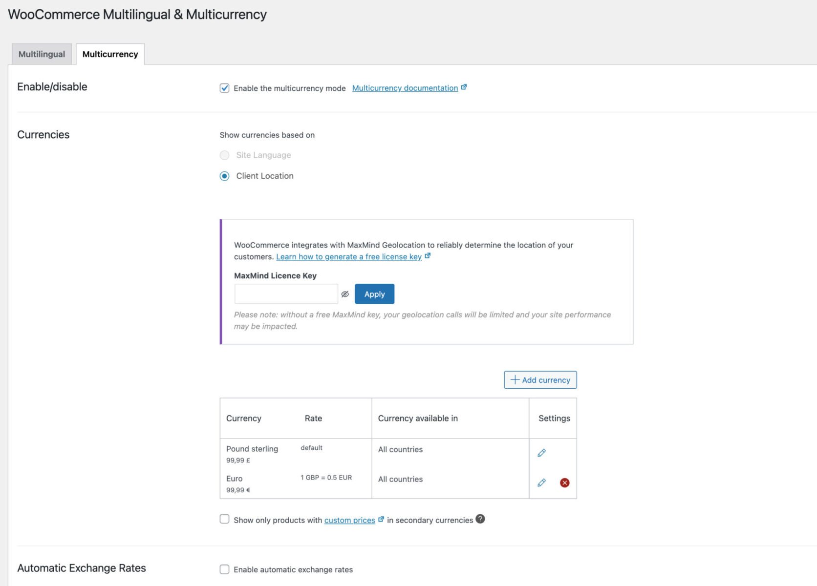Screen dimensions: 817x586
Task: Apply the MaxMind licence key
Action: click(374, 294)
